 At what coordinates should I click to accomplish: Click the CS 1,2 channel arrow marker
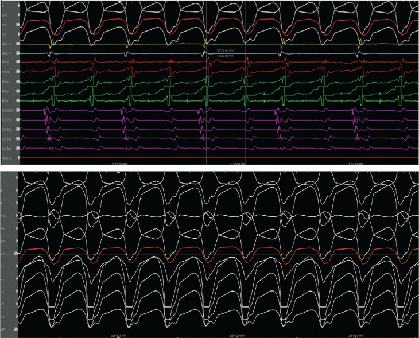[x=18, y=148]
